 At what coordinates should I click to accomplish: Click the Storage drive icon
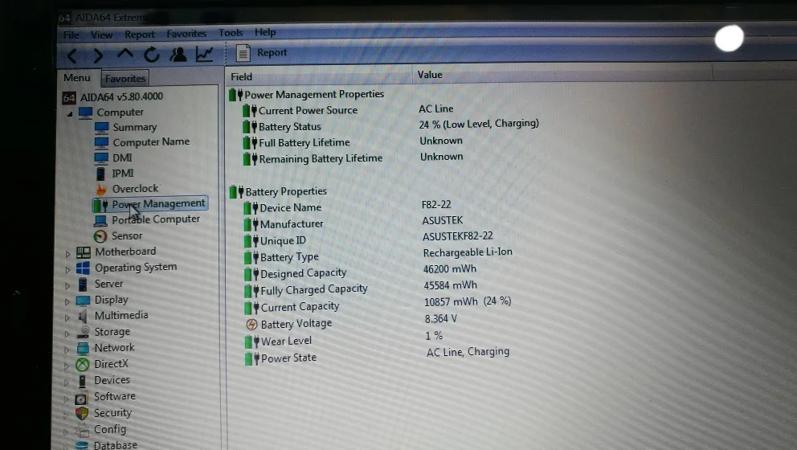pos(83,332)
